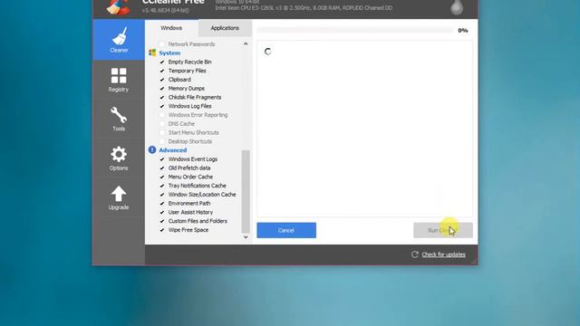Screen dimensions: 580x326
Task: Select the System category heading
Action: pyautogui.click(x=169, y=53)
